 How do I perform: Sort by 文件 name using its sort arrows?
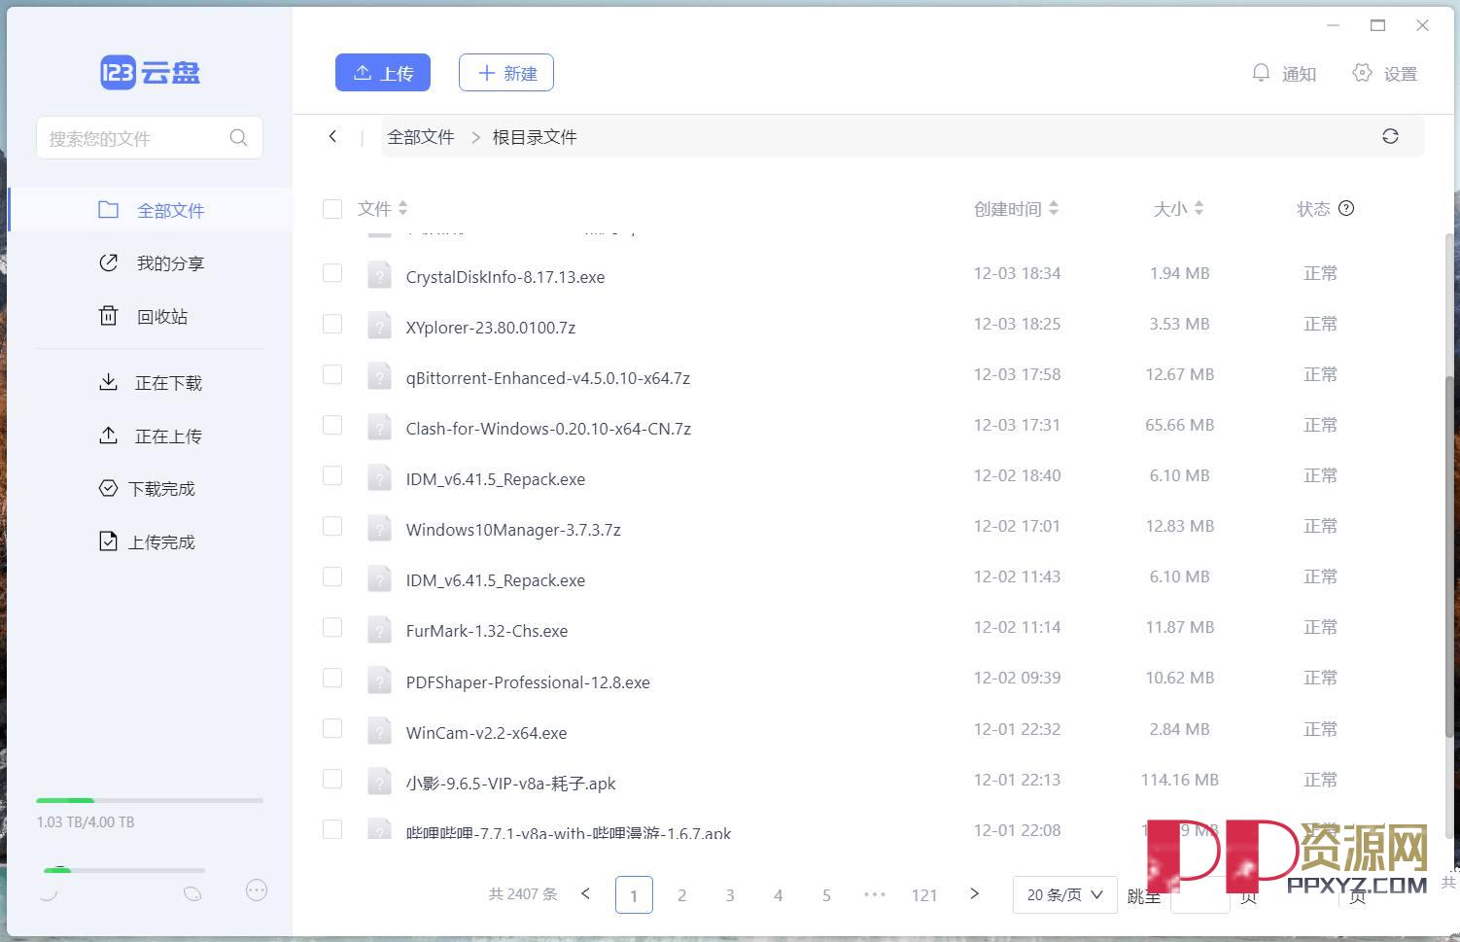(x=402, y=208)
